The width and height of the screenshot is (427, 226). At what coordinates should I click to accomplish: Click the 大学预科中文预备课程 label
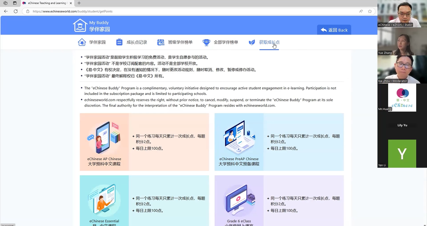coord(239,164)
